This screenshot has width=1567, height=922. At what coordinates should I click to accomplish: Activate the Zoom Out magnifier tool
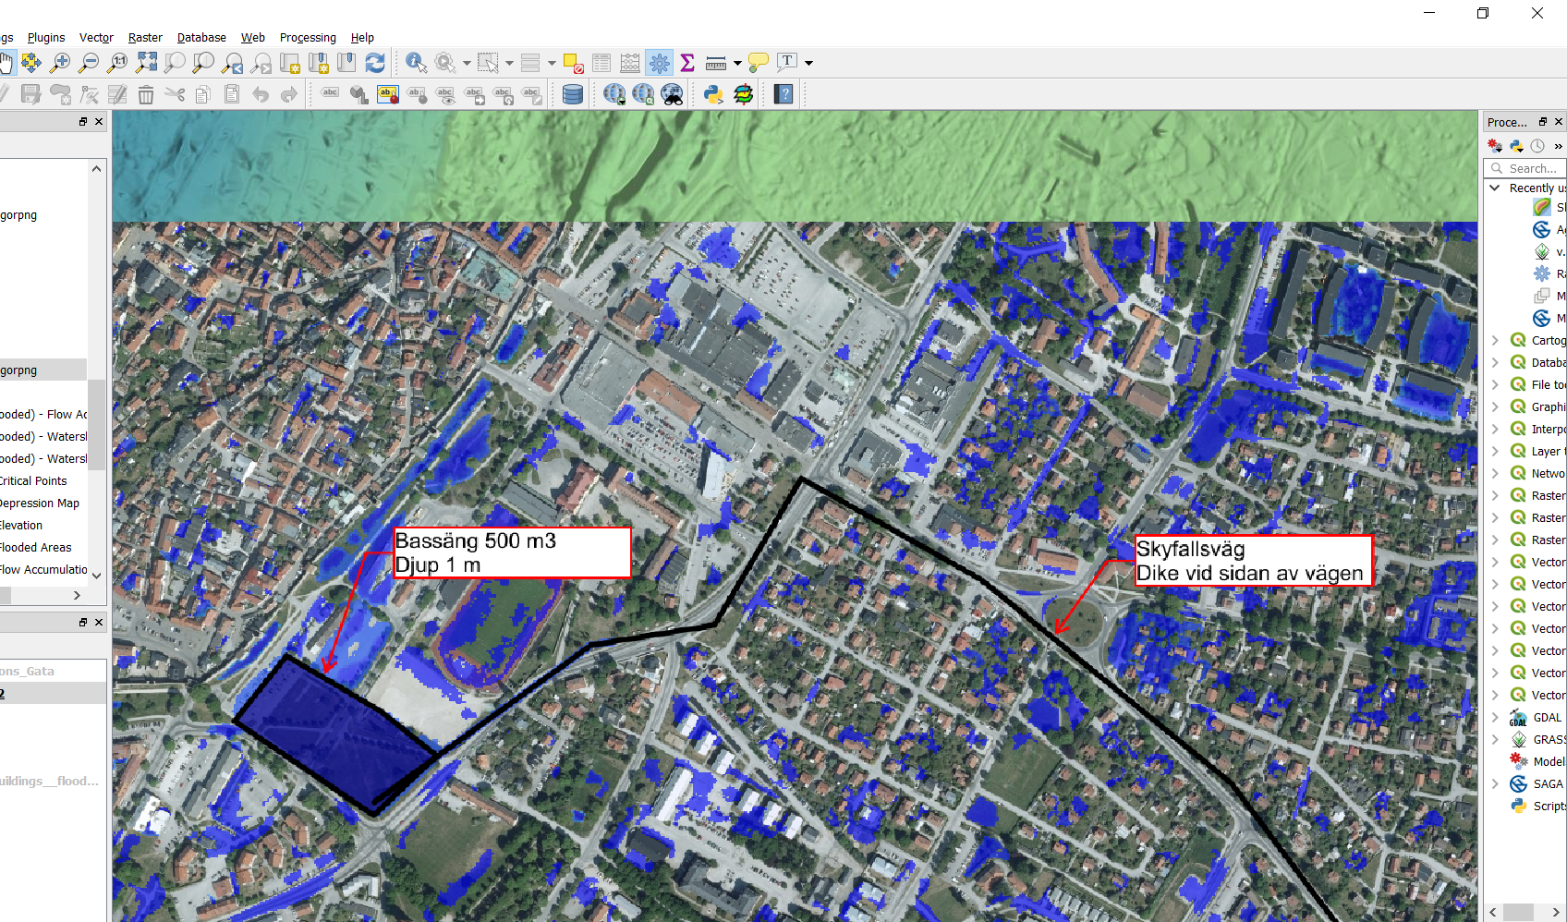89,63
